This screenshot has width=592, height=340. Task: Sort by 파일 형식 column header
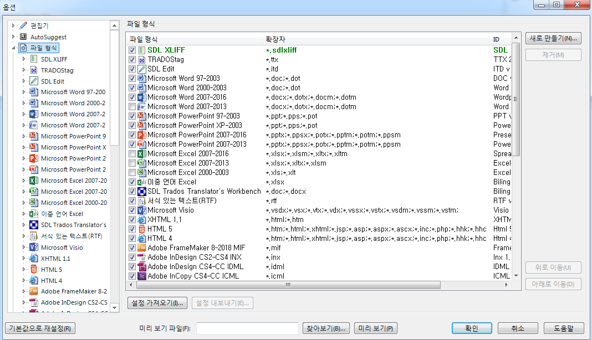point(194,39)
